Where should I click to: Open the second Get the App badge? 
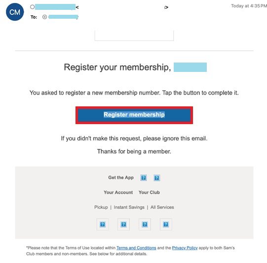[156, 178]
